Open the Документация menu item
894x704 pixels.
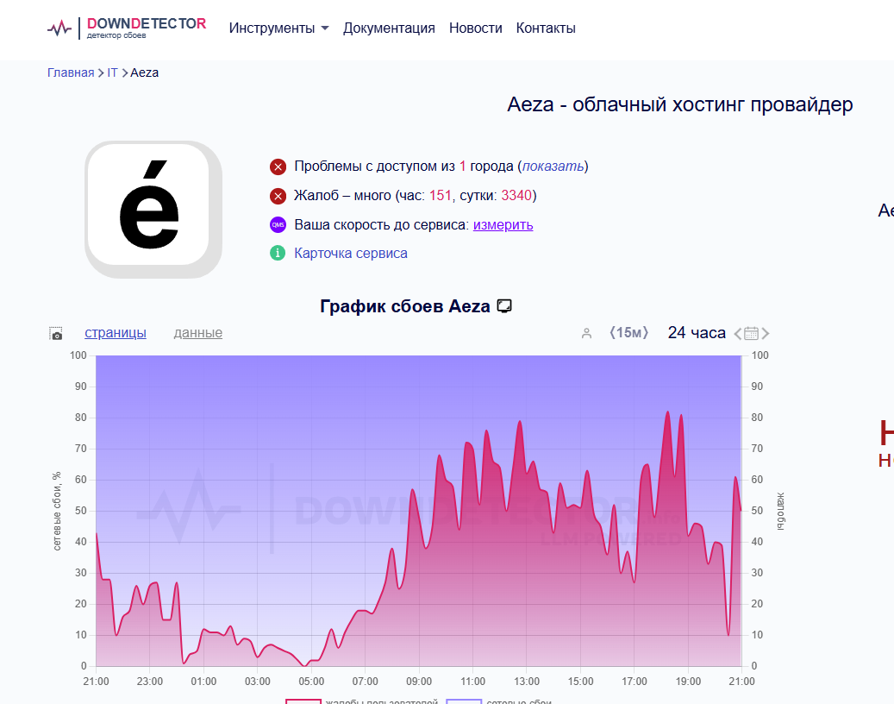tap(389, 28)
